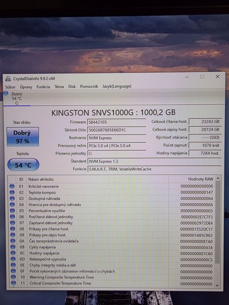Click the CrystalDiskInfo title bar icon
This screenshot has width=229, height=305.
(x=8, y=79)
